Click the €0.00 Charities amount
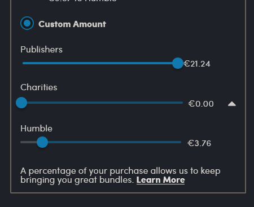This screenshot has height=207, width=254. click(201, 104)
